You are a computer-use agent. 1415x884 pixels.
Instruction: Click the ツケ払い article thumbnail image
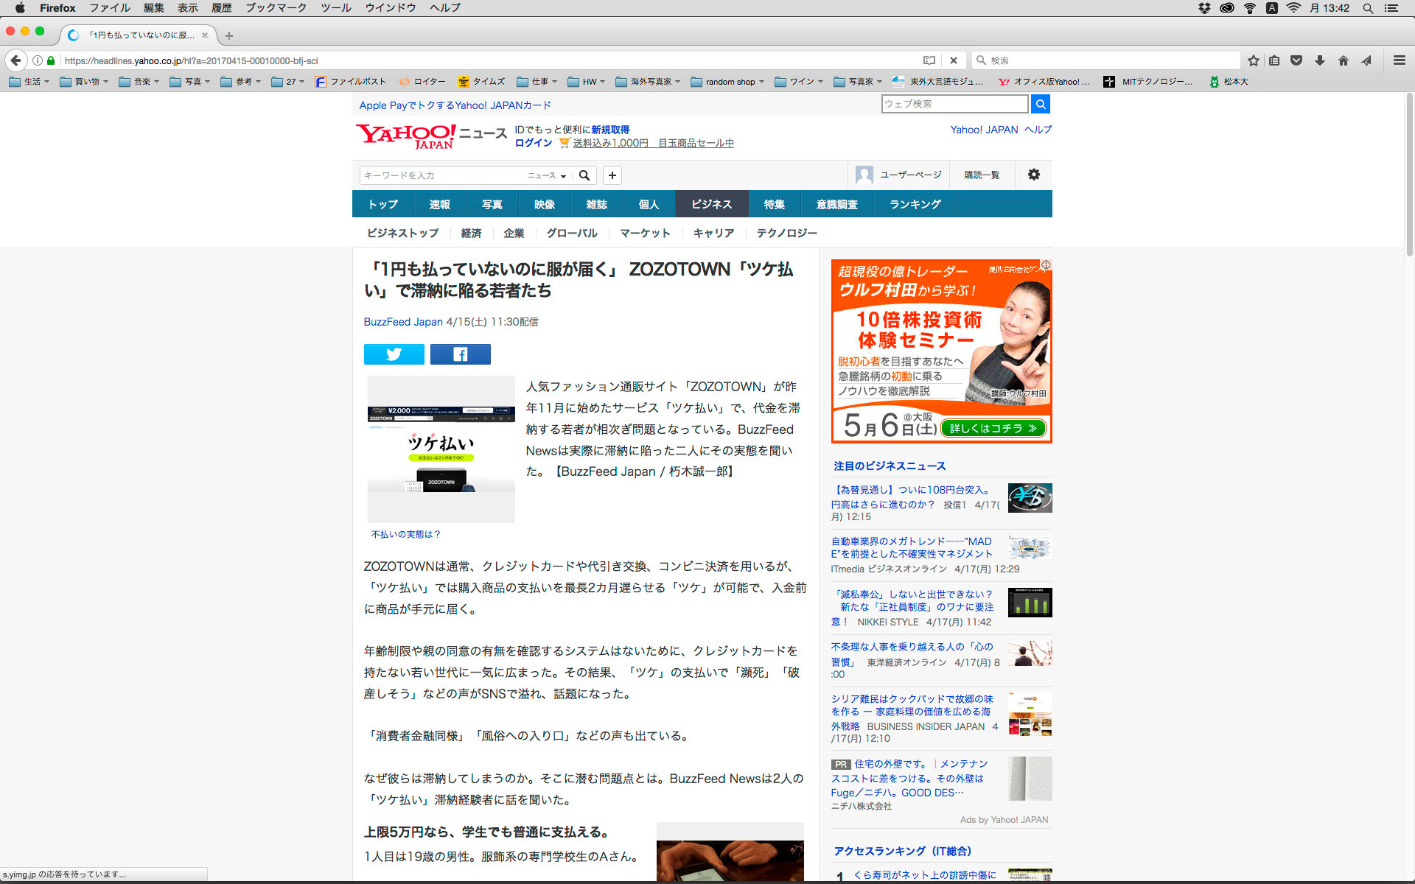click(441, 449)
